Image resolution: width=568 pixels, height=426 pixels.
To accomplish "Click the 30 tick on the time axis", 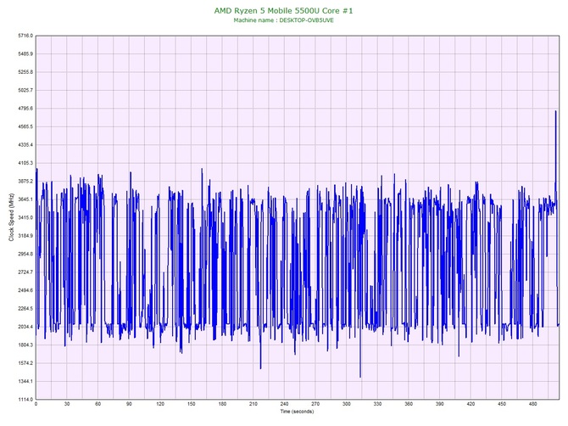I will [67, 404].
